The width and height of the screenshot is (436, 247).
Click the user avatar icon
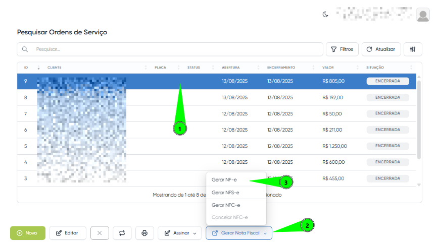[422, 15]
